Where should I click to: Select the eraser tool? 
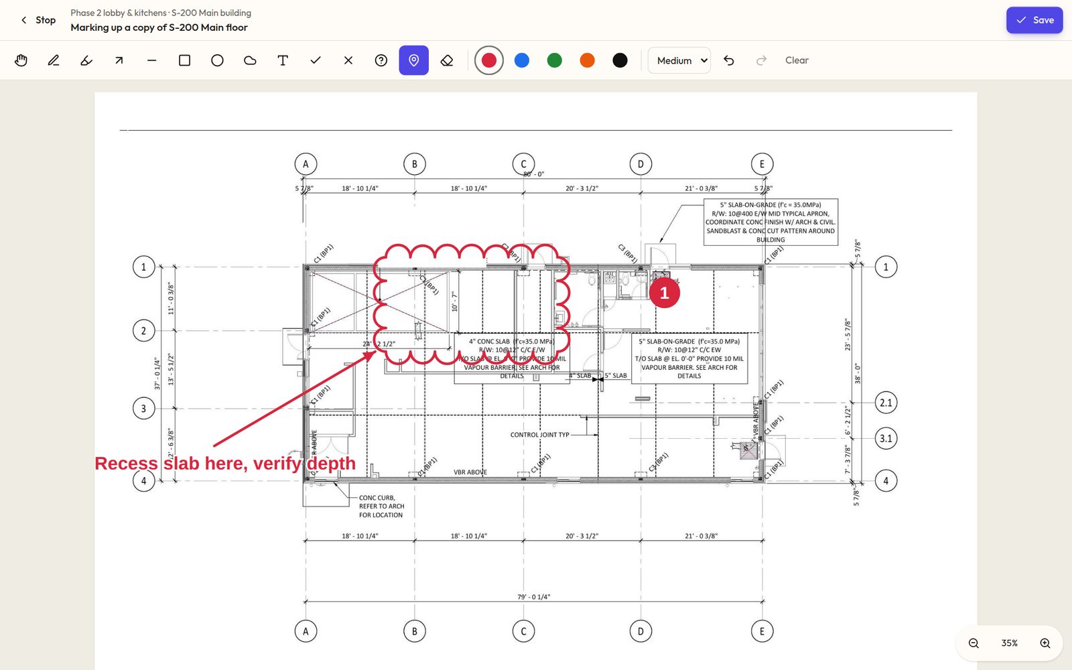[x=447, y=60]
